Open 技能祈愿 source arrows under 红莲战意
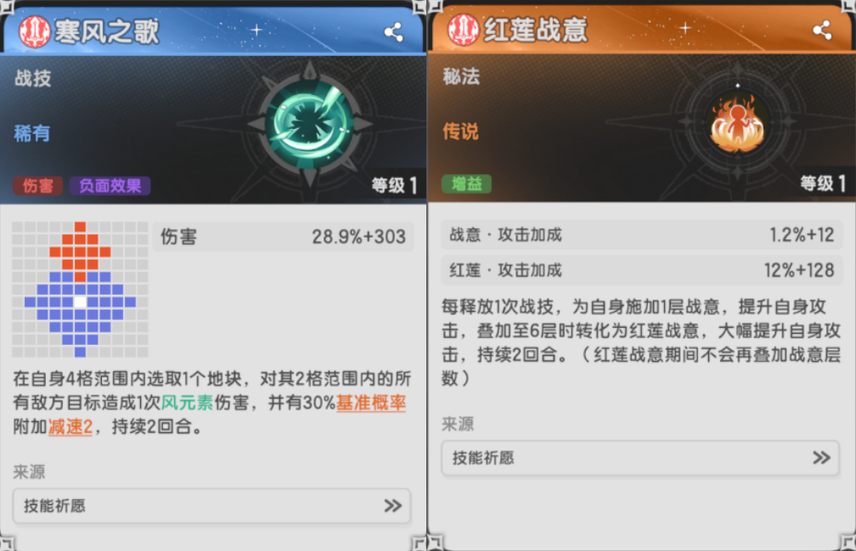The image size is (856, 551). pyautogui.click(x=821, y=458)
